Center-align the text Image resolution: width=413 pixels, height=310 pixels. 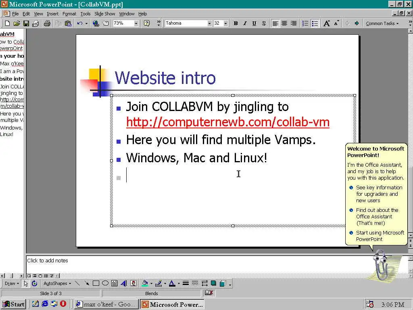[284, 23]
